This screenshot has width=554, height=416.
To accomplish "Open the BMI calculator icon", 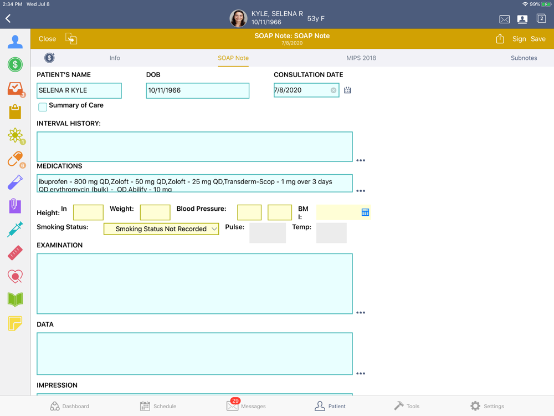I will (x=365, y=212).
